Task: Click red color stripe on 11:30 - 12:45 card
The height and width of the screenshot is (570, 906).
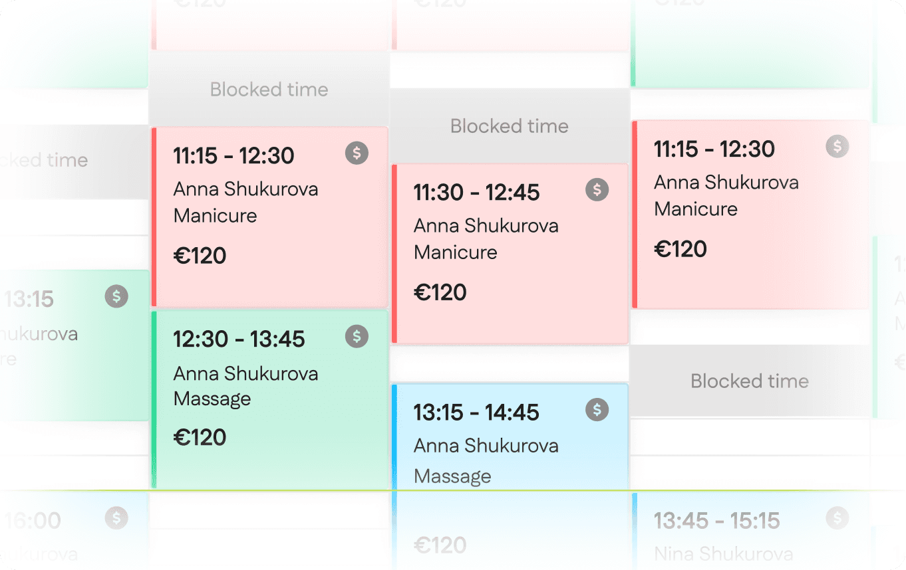Action: 394,252
